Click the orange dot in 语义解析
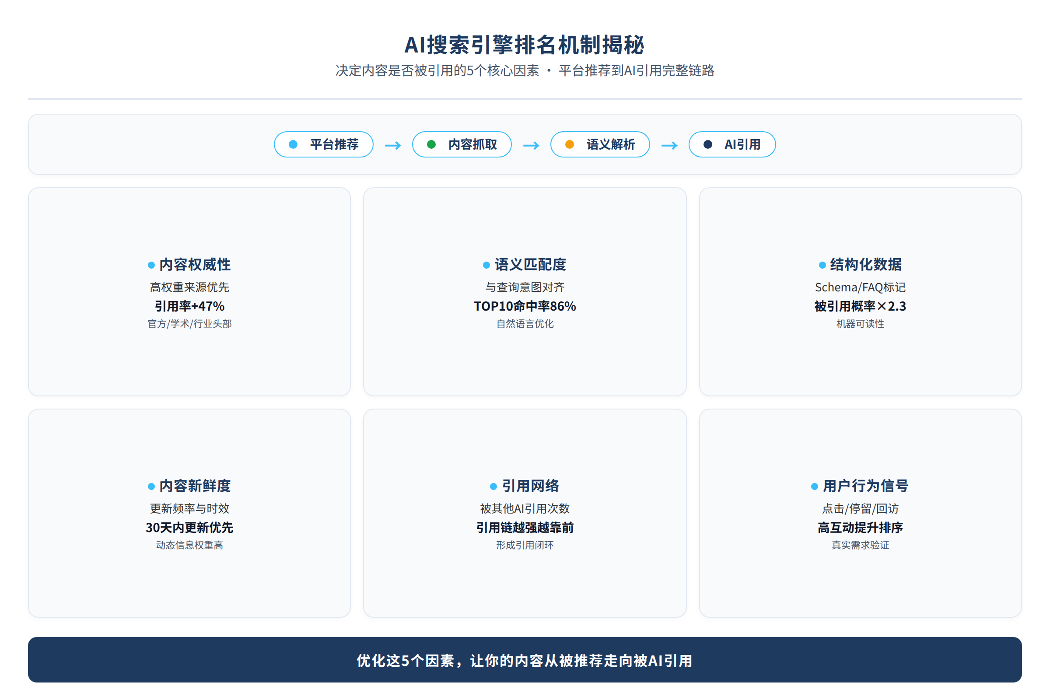Image resolution: width=1050 pixels, height=700 pixels. click(x=570, y=144)
